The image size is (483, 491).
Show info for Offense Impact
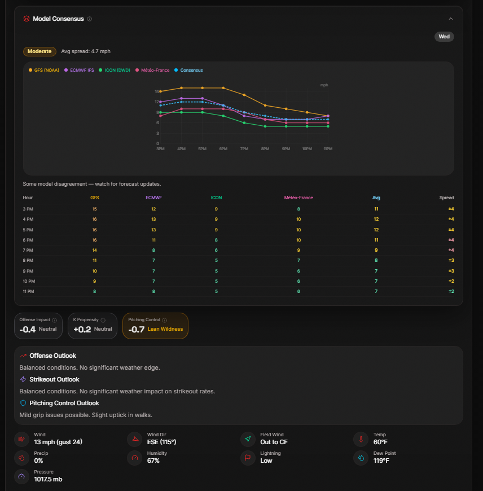55,320
